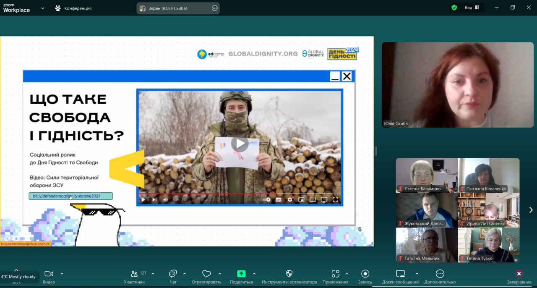Open the Доски сообщений whiteboards icon
The height and width of the screenshot is (288, 537).
tap(401, 274)
